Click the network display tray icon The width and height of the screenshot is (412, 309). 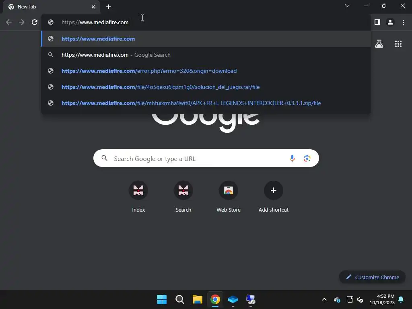click(x=350, y=299)
